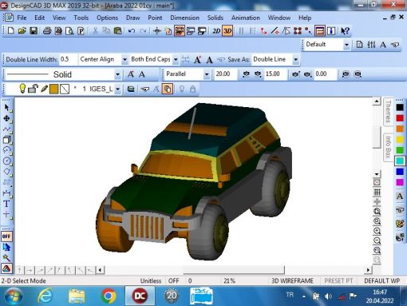Click the Print icon in toolbar
This screenshot has height=306, width=407.
47,31
